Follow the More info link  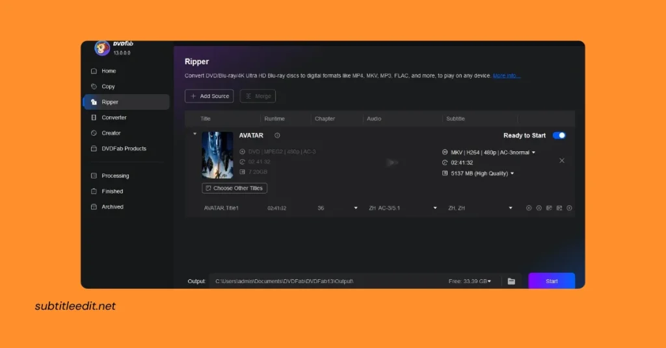coord(506,75)
